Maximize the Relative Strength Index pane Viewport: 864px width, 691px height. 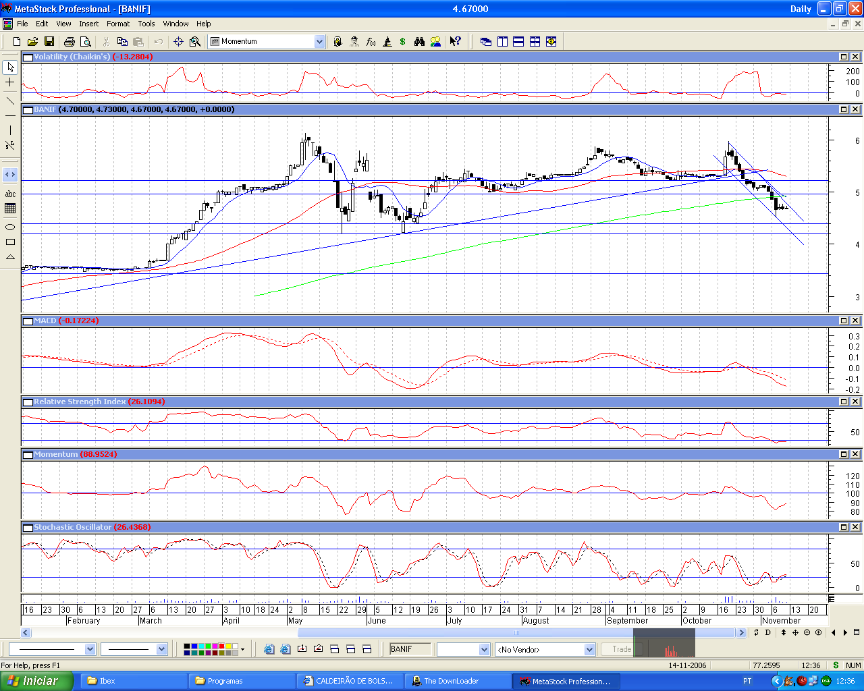coord(844,402)
